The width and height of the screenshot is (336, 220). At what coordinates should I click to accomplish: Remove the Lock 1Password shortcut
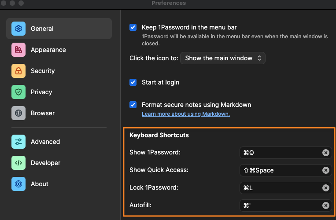(325, 188)
